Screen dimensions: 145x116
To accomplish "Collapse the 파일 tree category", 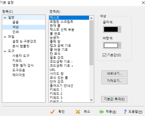I will click(x=5, y=37).
